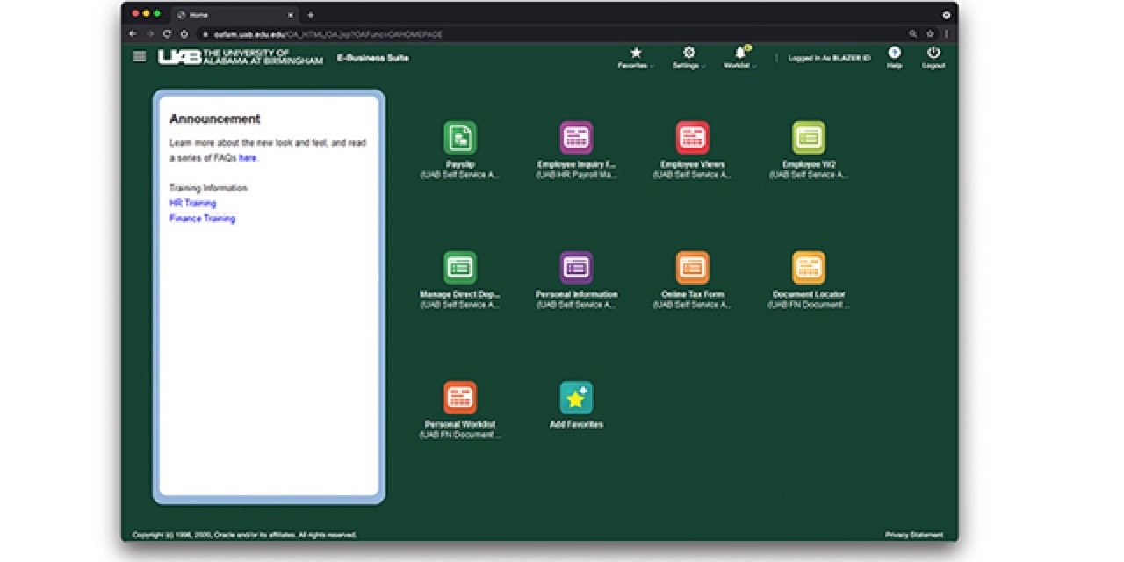The image size is (1124, 562).
Task: Open the Document Locator icon
Action: 808,267
